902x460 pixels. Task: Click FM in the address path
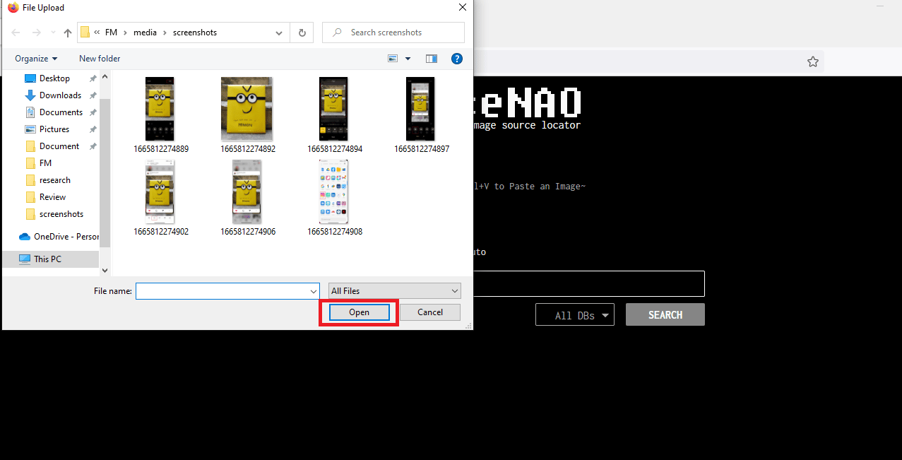111,33
